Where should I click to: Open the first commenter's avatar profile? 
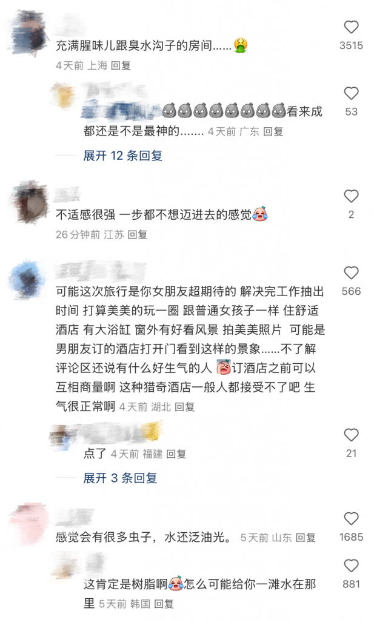[x=28, y=33]
